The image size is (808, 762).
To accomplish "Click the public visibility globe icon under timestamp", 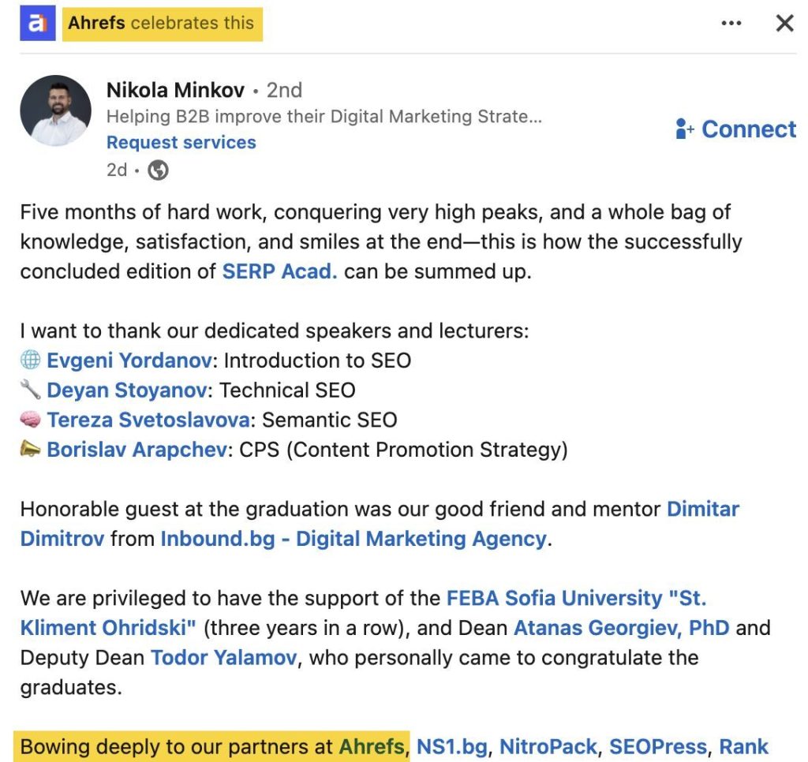I will click(x=157, y=169).
